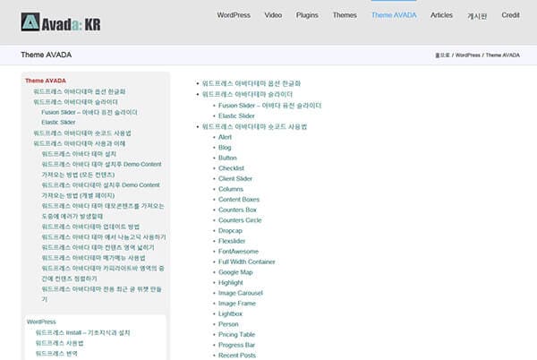Go to Plugins in top navigation

pos(307,15)
